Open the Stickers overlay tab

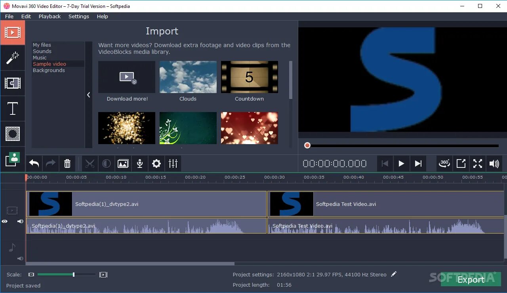(12, 134)
